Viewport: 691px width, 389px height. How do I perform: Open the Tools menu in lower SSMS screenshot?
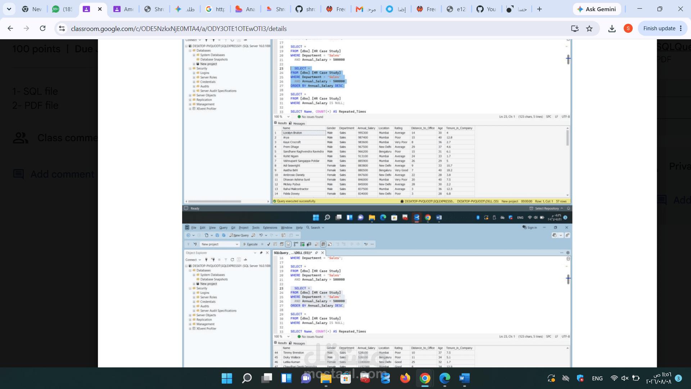coord(256,228)
